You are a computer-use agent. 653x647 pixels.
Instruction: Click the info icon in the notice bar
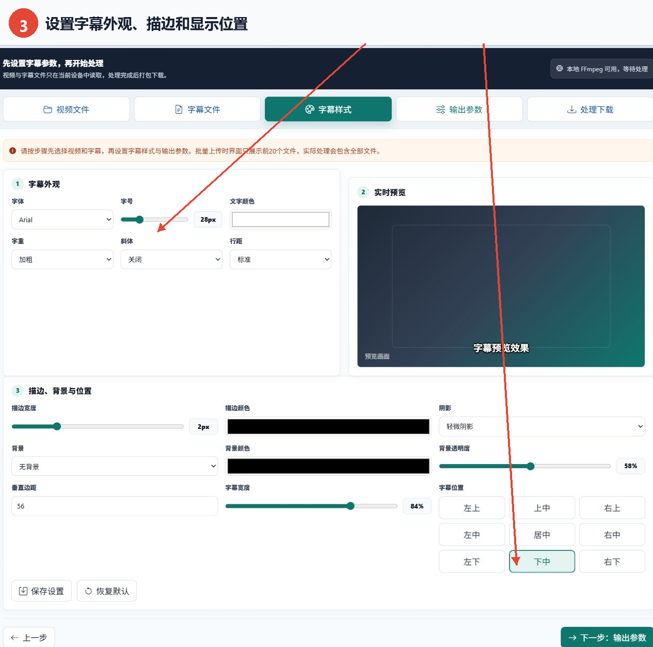[x=13, y=151]
